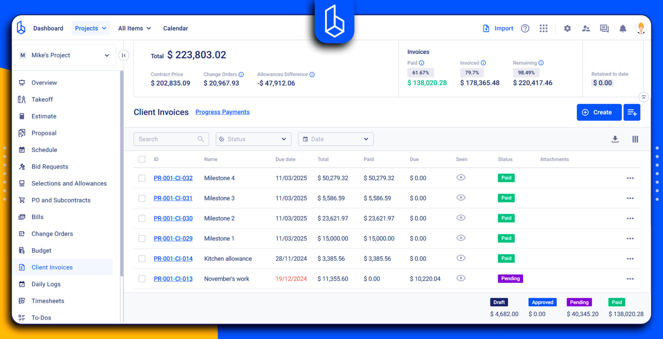Click the info icon beside Paid
The image size is (663, 339).
421,63
